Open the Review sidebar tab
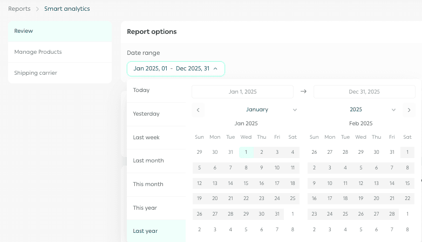 tap(60, 31)
